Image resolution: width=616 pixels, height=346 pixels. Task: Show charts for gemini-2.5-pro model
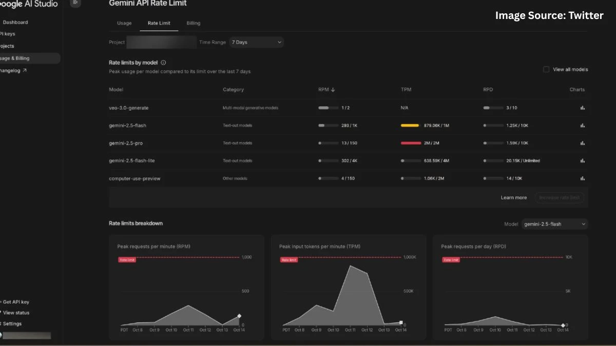pyautogui.click(x=582, y=143)
